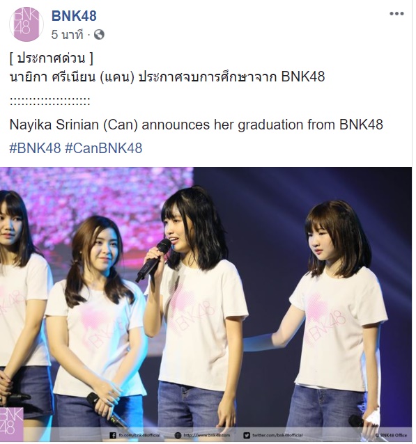
Task: Click the BNK48 logo watermark in photo
Action: [11, 424]
